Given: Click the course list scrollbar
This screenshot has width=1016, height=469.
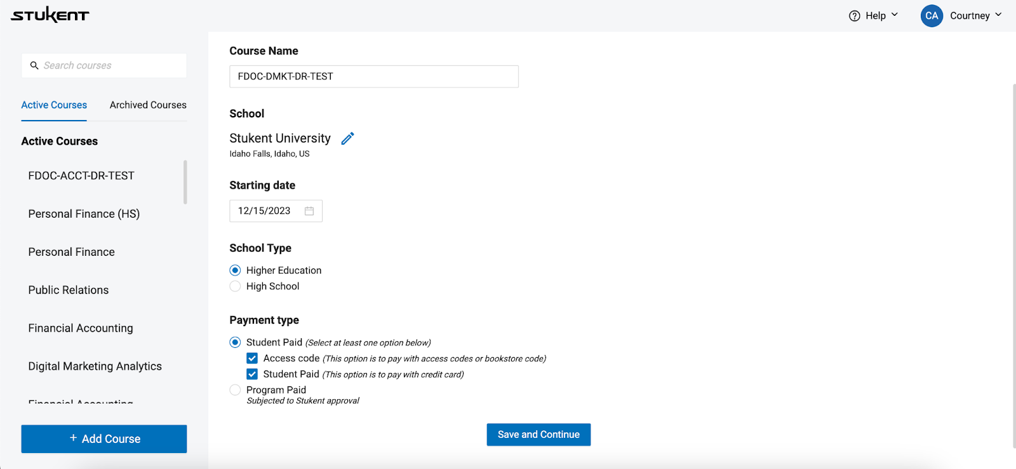Looking at the screenshot, I should click(185, 182).
